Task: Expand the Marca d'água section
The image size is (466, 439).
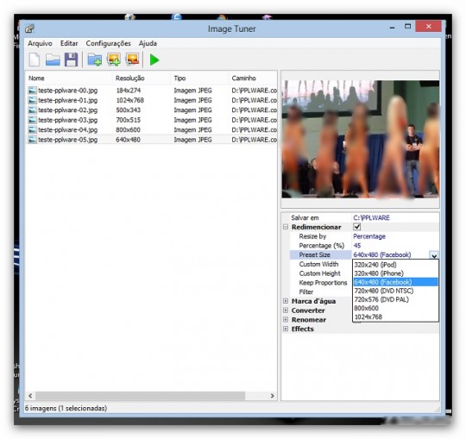Action: pos(286,301)
